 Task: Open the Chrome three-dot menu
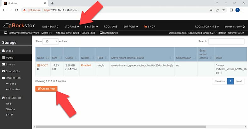244,10
